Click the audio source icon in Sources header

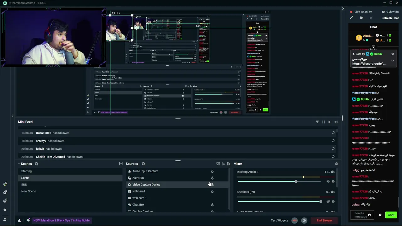[x=223, y=164]
